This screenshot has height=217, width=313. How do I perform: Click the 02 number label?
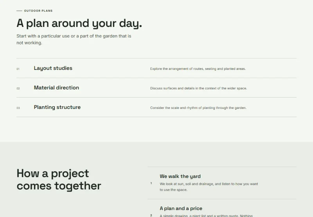click(18, 88)
